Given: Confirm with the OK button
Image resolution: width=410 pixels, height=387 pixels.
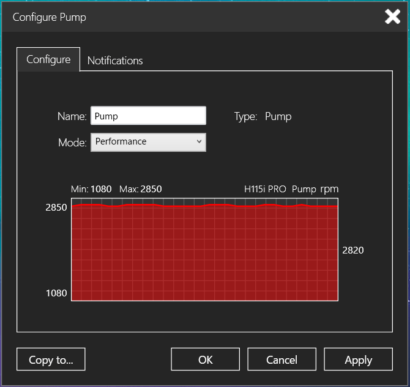Looking at the screenshot, I should (x=205, y=359).
